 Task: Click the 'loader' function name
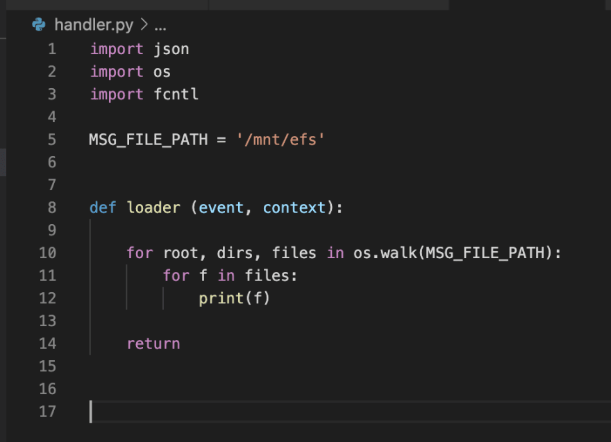point(153,207)
